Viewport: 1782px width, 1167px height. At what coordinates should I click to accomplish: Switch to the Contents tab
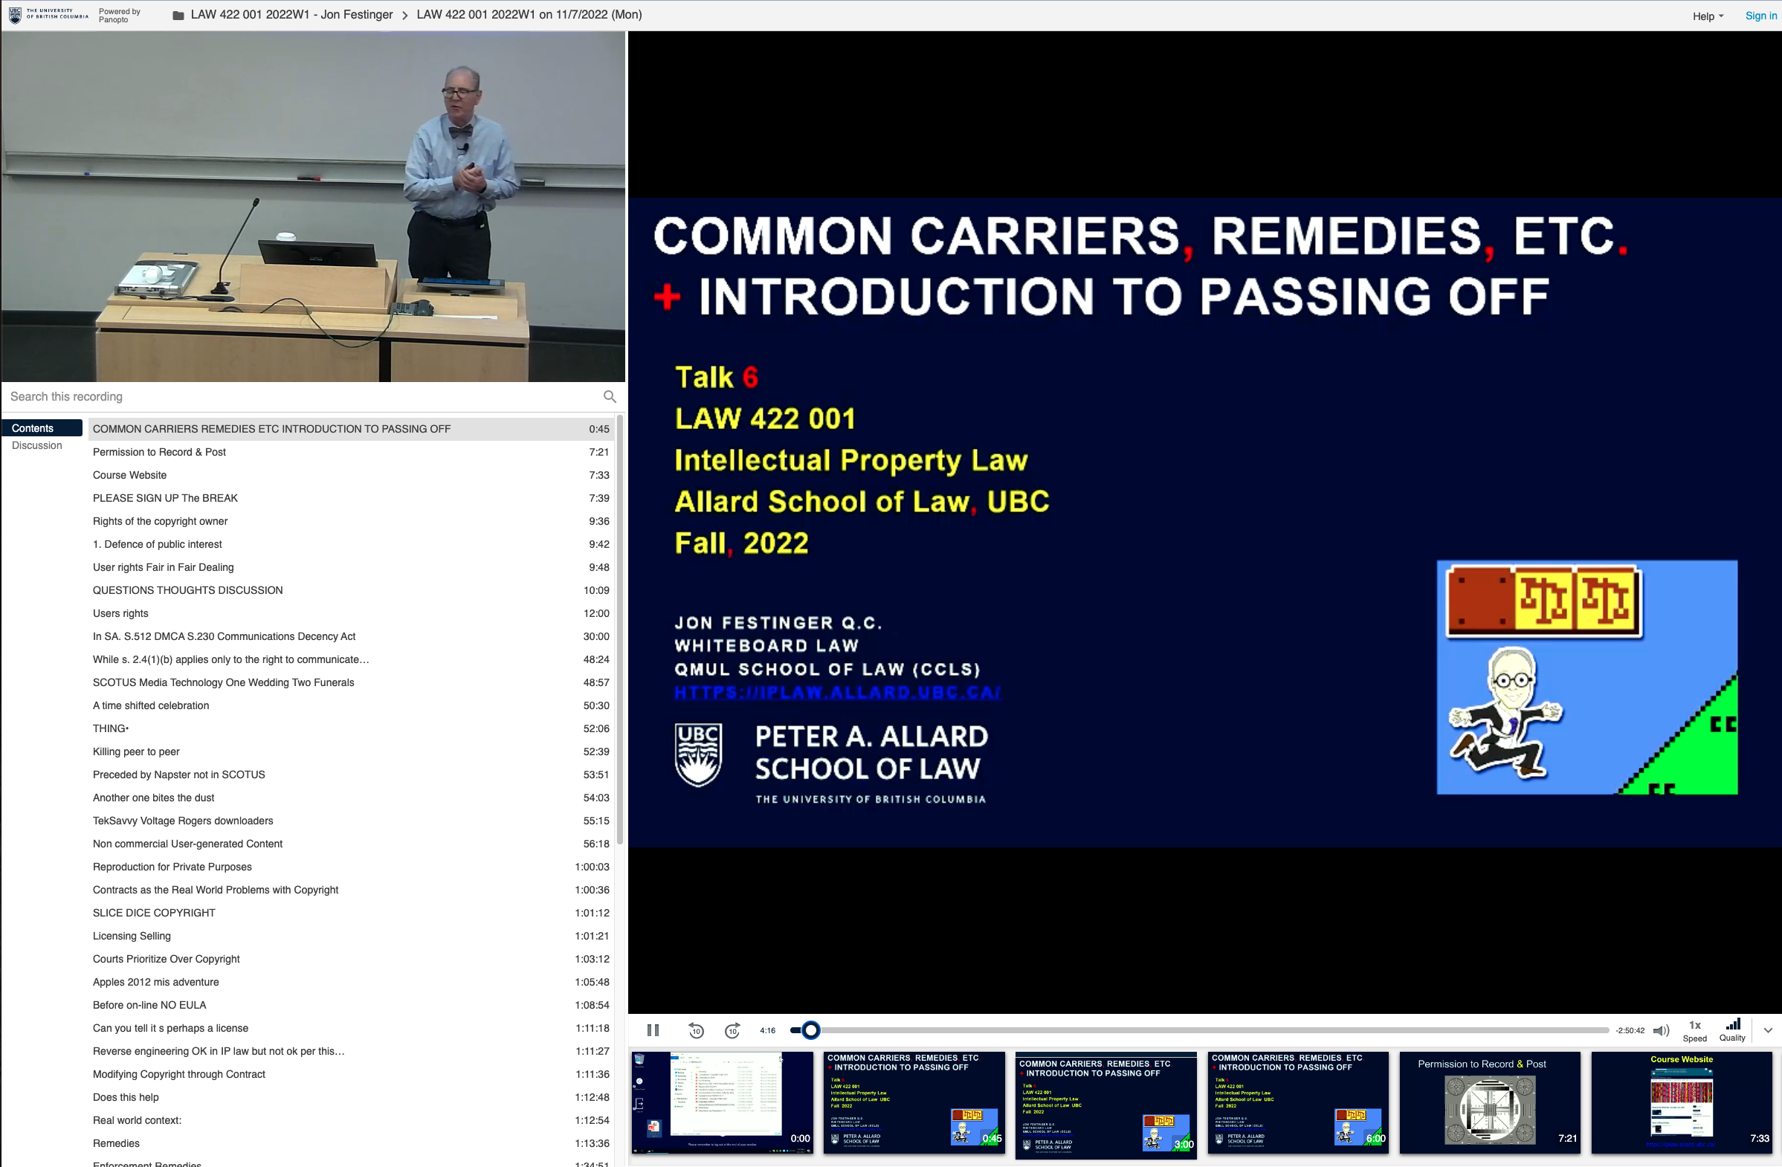pos(42,428)
